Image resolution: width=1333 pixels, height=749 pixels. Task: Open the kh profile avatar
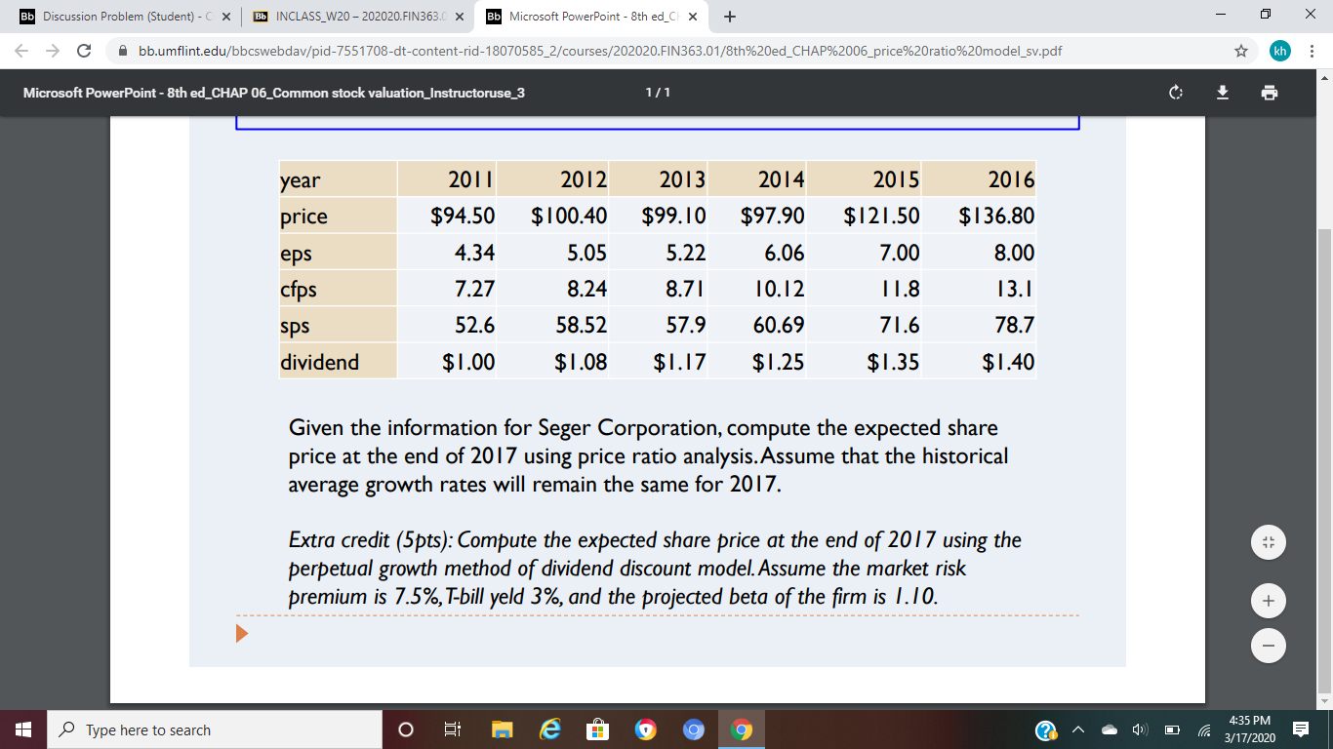pyautogui.click(x=1279, y=51)
